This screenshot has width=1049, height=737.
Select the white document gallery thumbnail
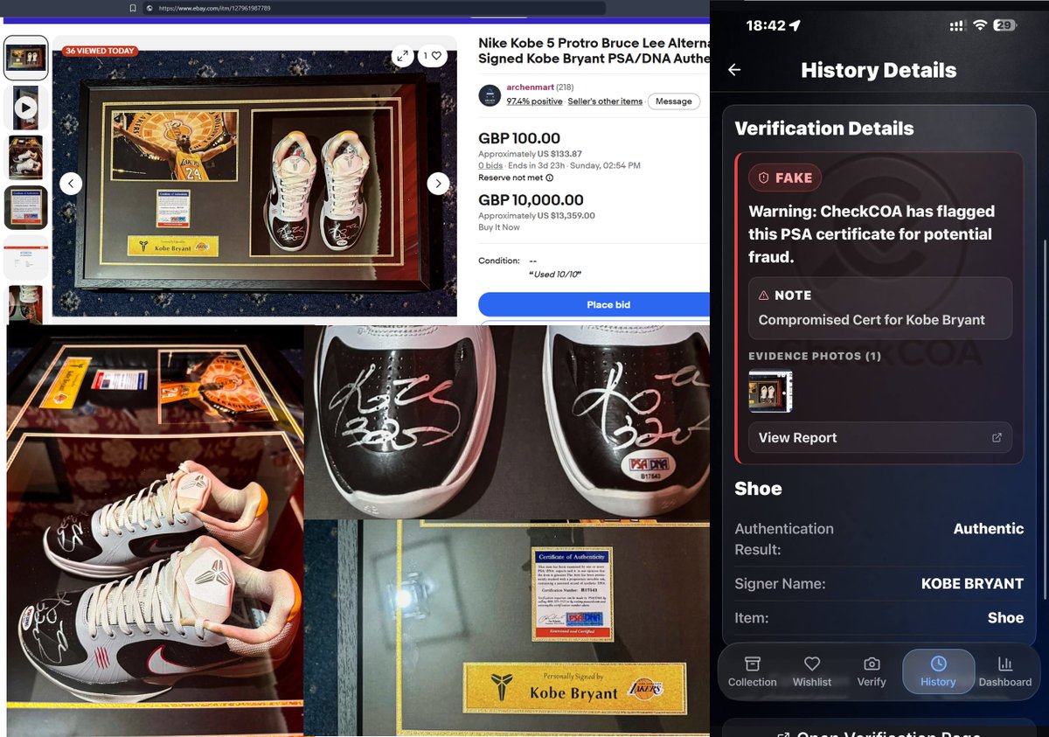tap(26, 257)
